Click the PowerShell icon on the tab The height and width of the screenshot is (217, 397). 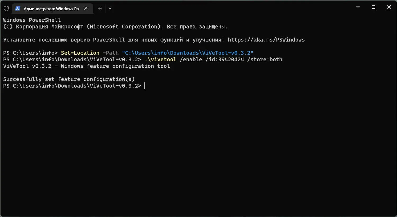(18, 8)
